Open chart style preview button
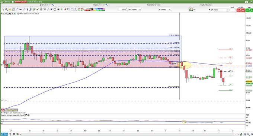The height and width of the screenshot is (136, 253). click(x=191, y=10)
